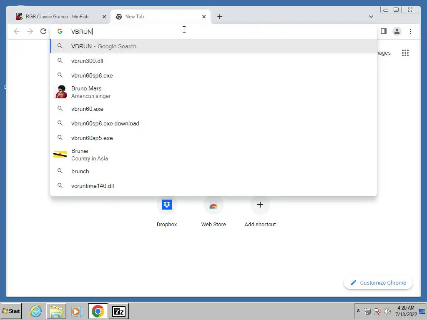
Task: Select vbrun60sp5.exe suggestion
Action: [213, 138]
